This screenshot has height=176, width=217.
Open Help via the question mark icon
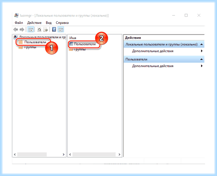click(54, 30)
